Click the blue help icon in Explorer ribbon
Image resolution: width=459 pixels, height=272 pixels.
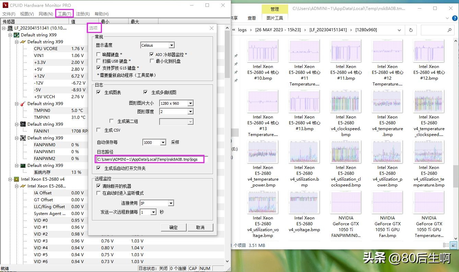455,18
